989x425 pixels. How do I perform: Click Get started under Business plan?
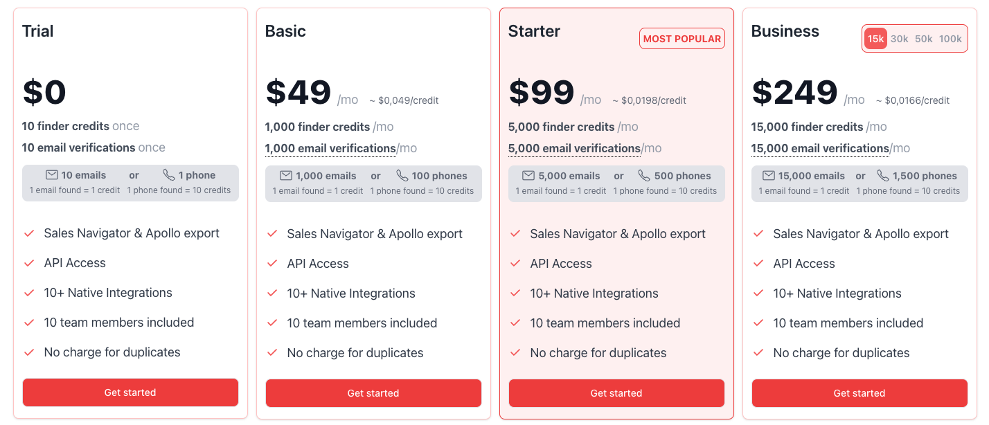pyautogui.click(x=859, y=393)
